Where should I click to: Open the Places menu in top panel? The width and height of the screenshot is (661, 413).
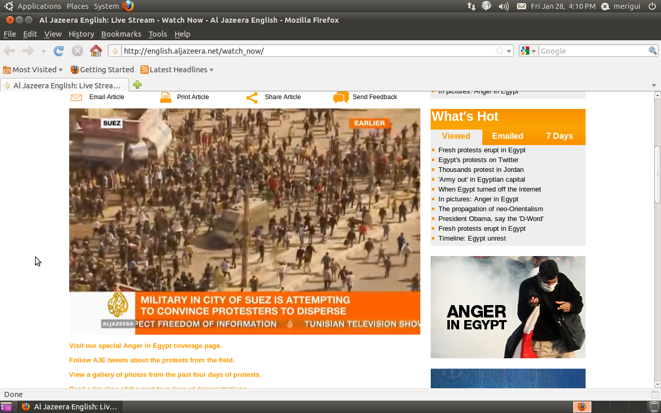pyautogui.click(x=77, y=6)
